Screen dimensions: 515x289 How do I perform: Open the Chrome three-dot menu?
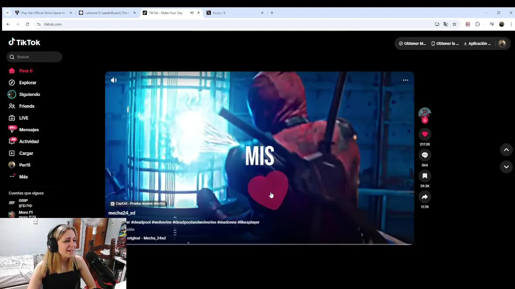pos(511,24)
